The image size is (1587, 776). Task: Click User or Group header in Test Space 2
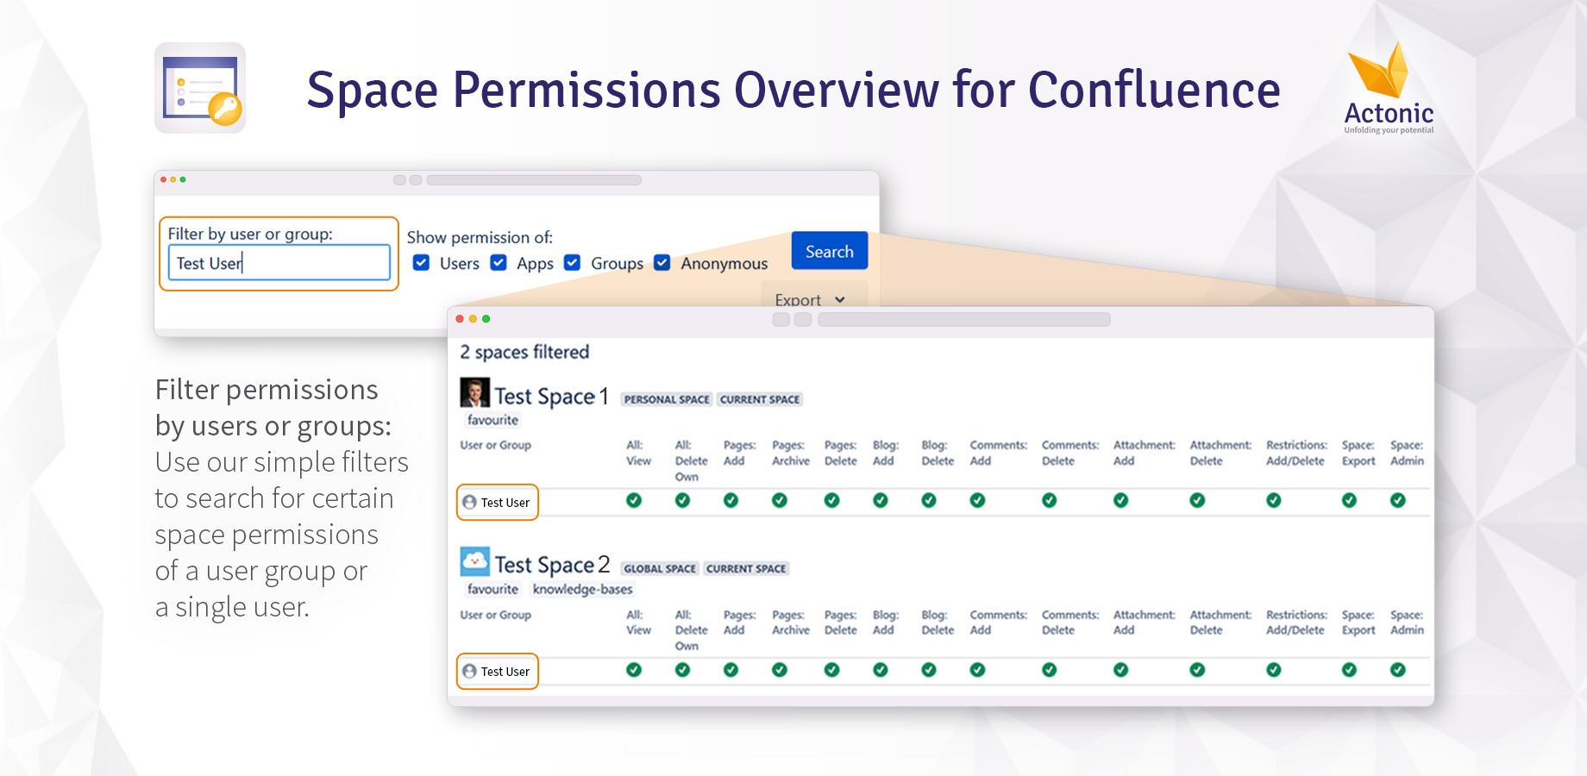(x=496, y=615)
